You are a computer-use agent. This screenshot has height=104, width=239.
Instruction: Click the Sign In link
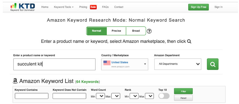[x=219, y=7]
